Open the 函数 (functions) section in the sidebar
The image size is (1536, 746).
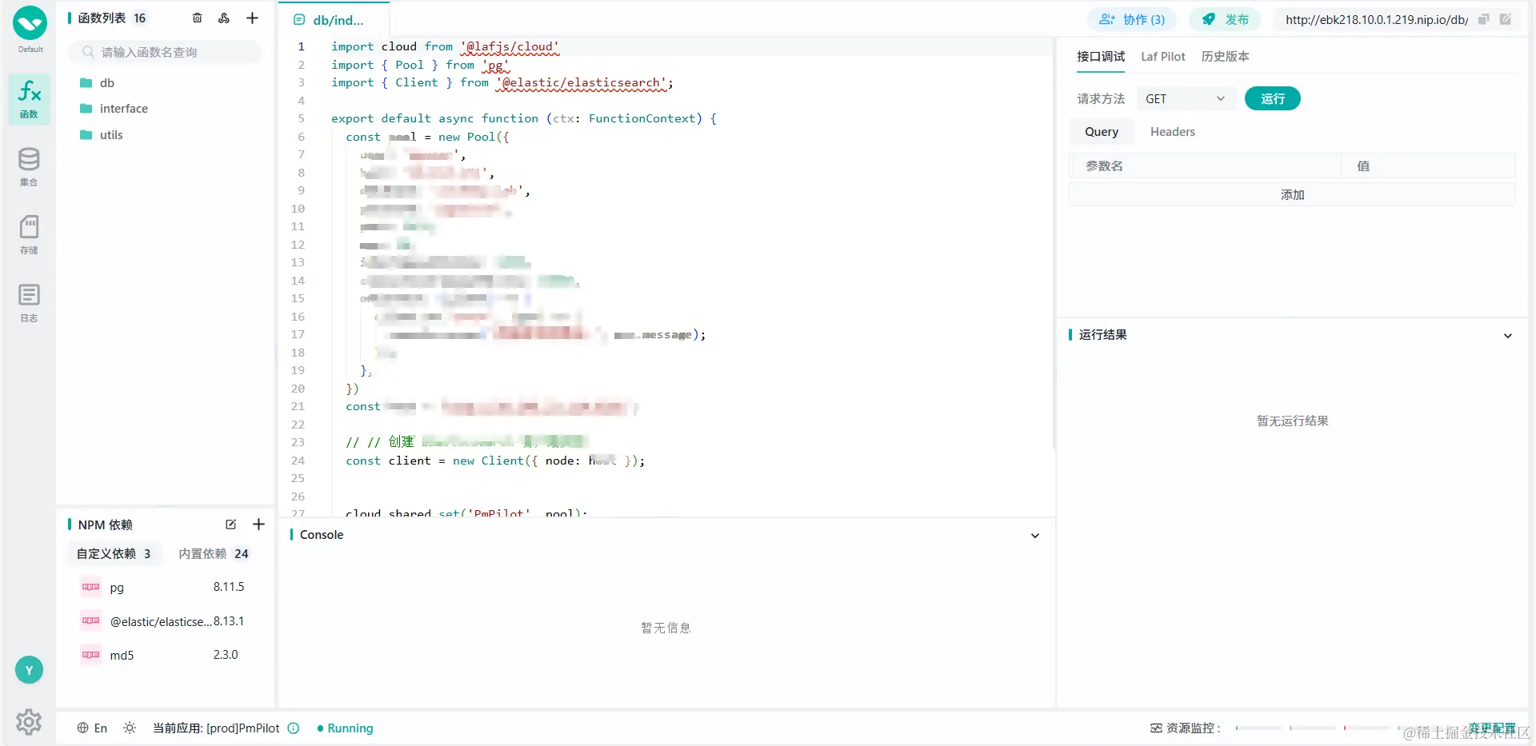click(x=30, y=99)
